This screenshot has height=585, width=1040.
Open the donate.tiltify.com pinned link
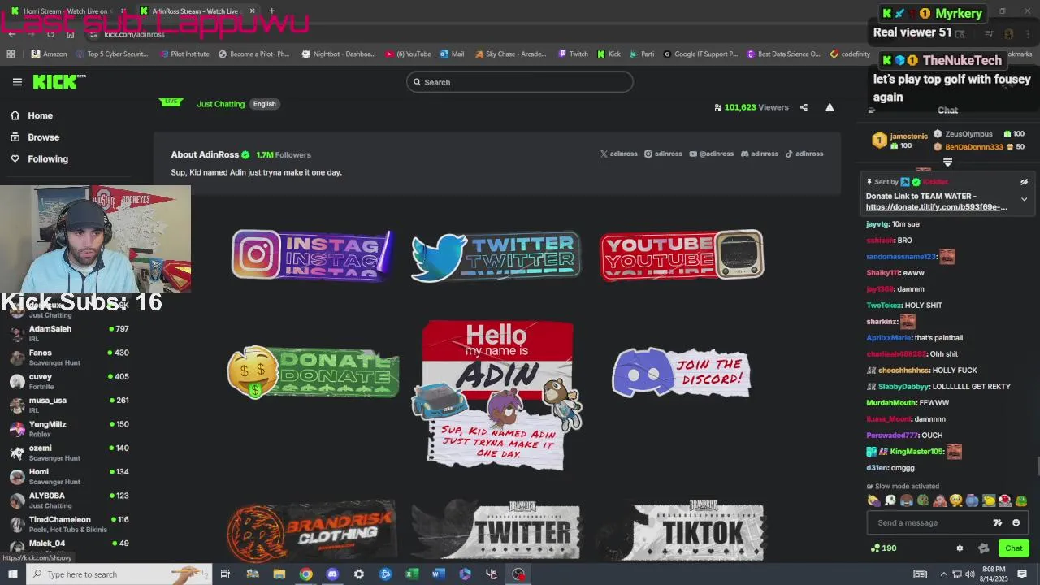click(x=936, y=207)
